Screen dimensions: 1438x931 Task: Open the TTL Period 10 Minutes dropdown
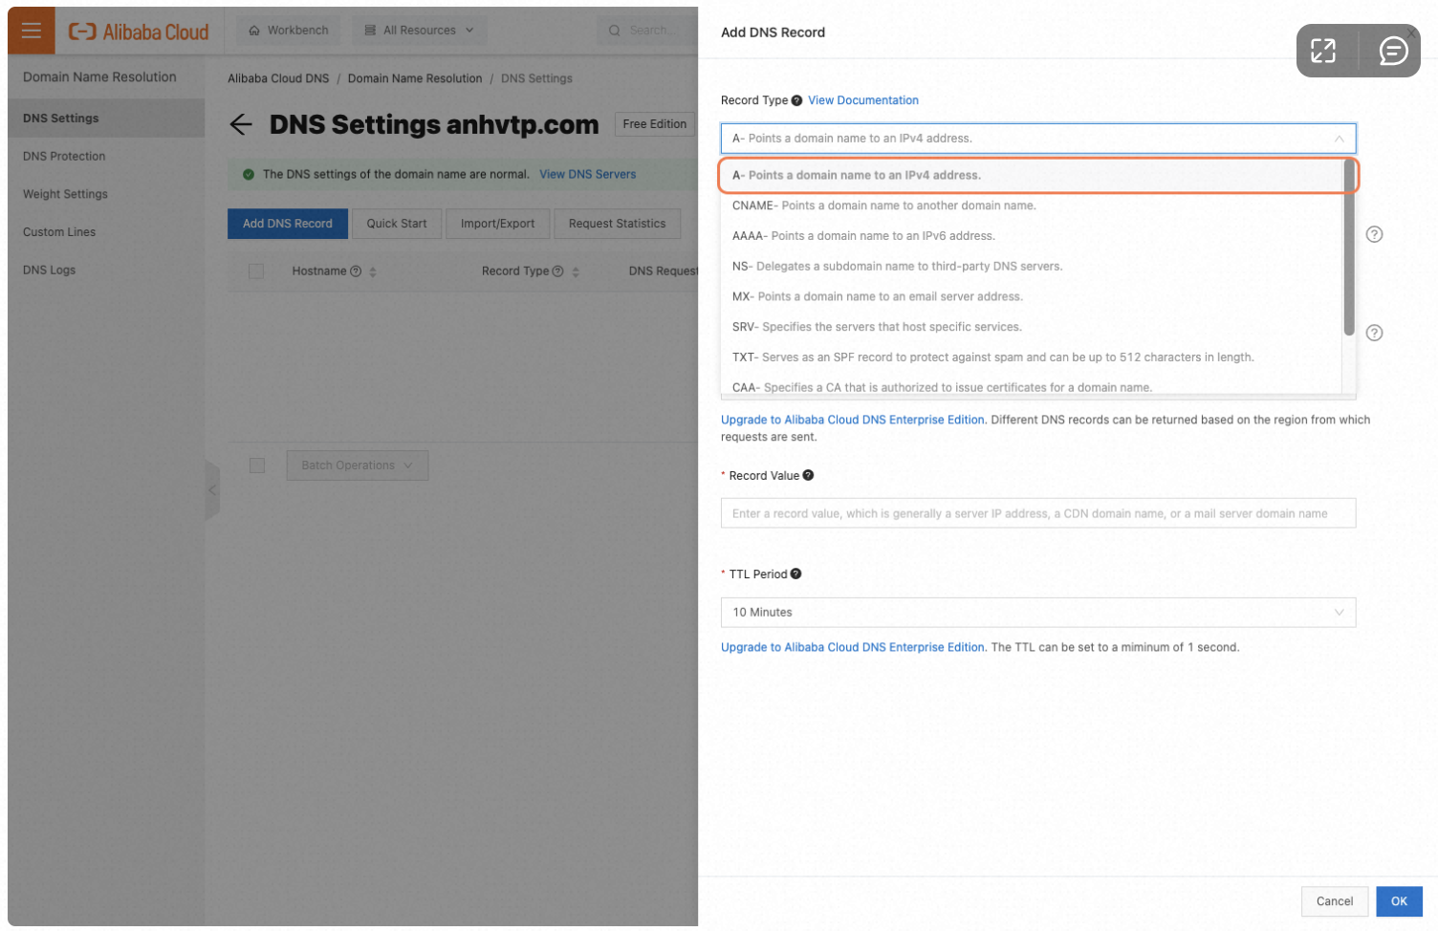pos(1038,612)
